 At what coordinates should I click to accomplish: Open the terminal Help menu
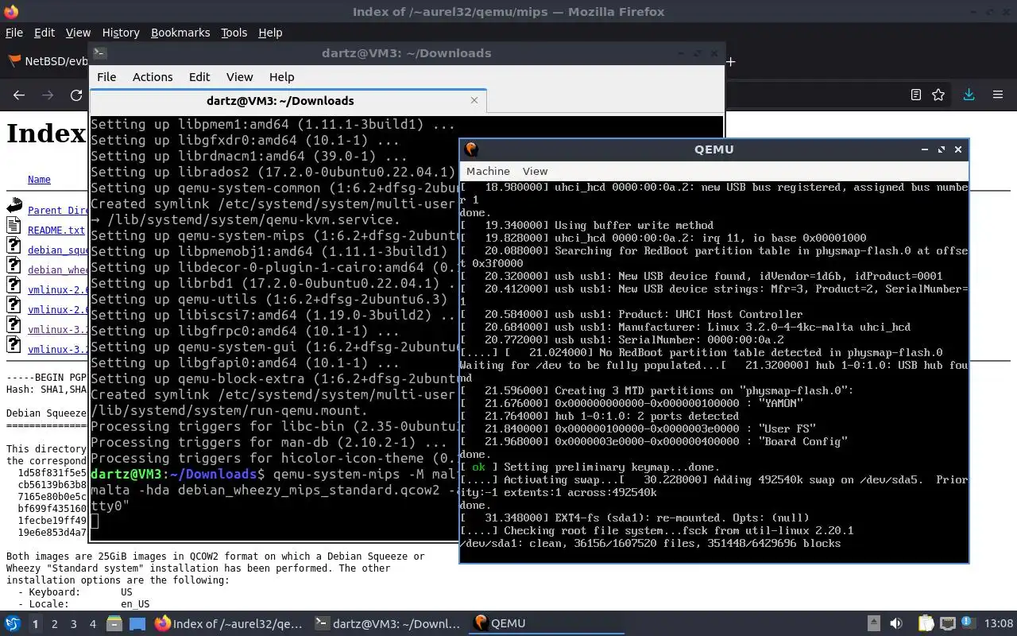click(x=281, y=77)
